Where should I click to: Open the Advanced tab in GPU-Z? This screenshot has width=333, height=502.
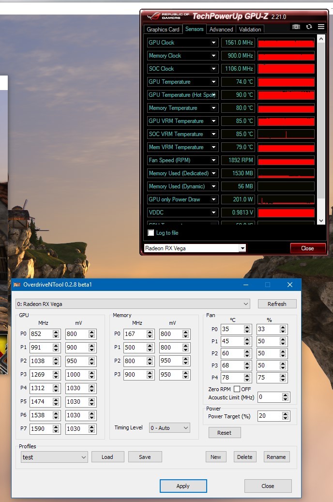coord(221,29)
